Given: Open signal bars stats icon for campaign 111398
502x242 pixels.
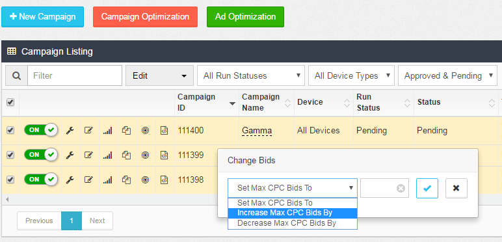Looking at the screenshot, I should point(107,180).
